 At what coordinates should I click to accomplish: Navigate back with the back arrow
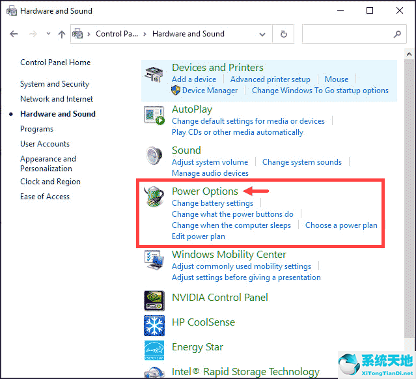pos(14,35)
